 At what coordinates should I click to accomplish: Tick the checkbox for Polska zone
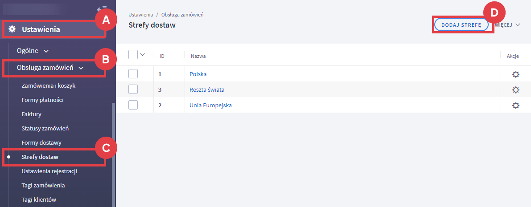tap(133, 74)
